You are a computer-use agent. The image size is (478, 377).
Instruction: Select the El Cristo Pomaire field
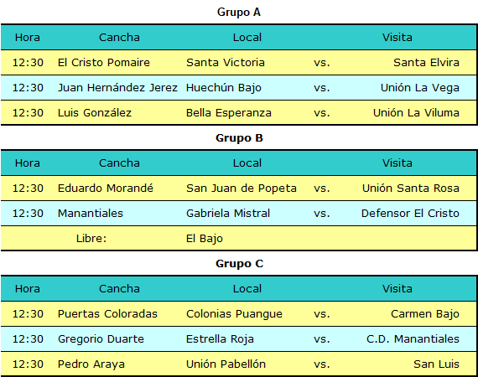click(x=104, y=63)
